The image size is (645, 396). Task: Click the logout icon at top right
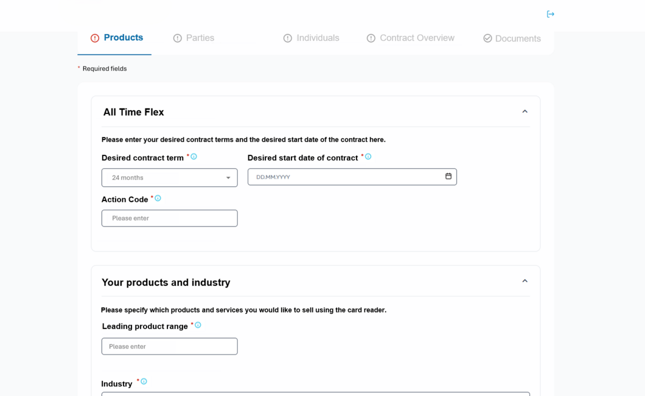(x=550, y=14)
